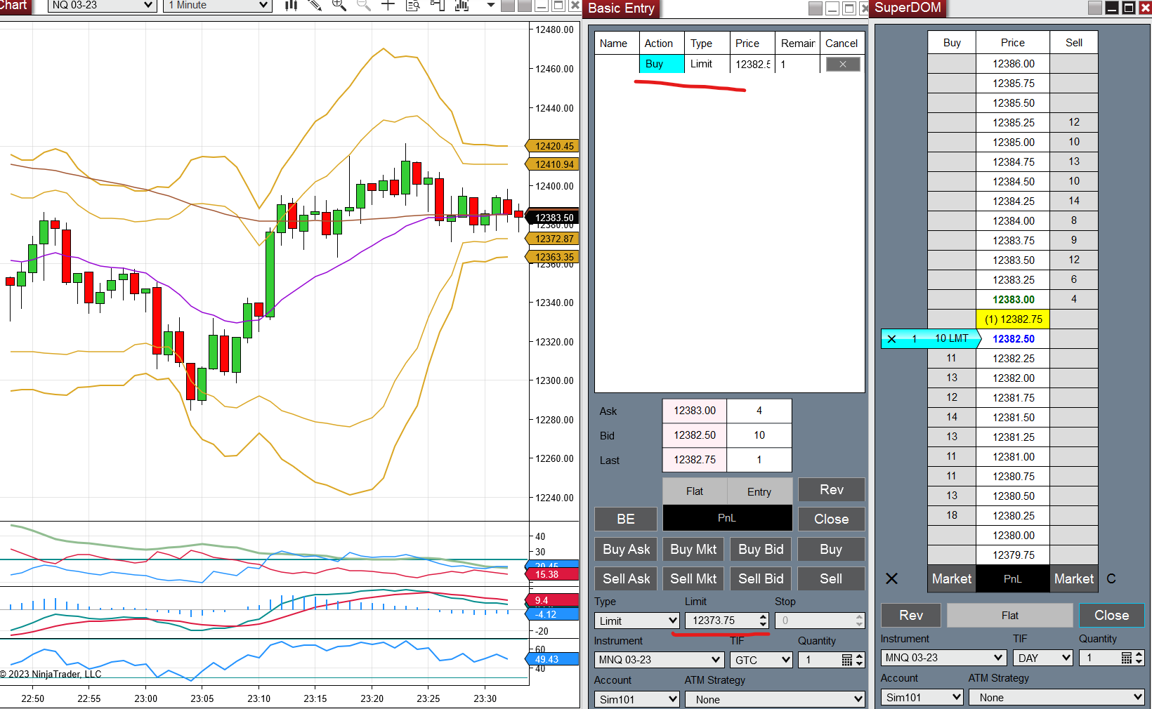Viewport: 1152px width, 709px height.
Task: Toggle the chart data box icon
Action: click(x=413, y=5)
